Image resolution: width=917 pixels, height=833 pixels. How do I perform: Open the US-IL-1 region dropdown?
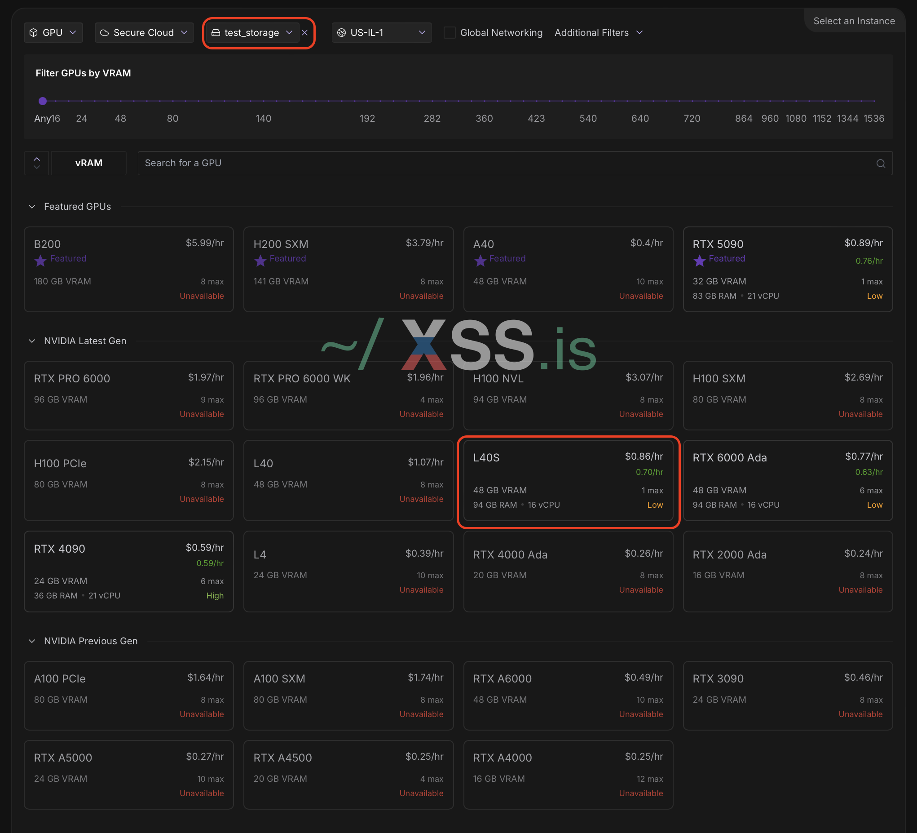381,33
